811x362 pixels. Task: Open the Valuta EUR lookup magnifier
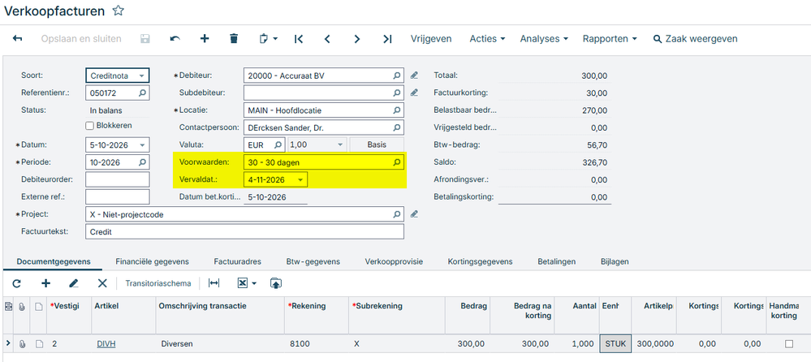pyautogui.click(x=278, y=144)
